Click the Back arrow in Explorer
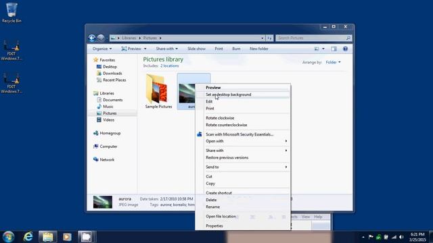The image size is (433, 243). (92, 38)
